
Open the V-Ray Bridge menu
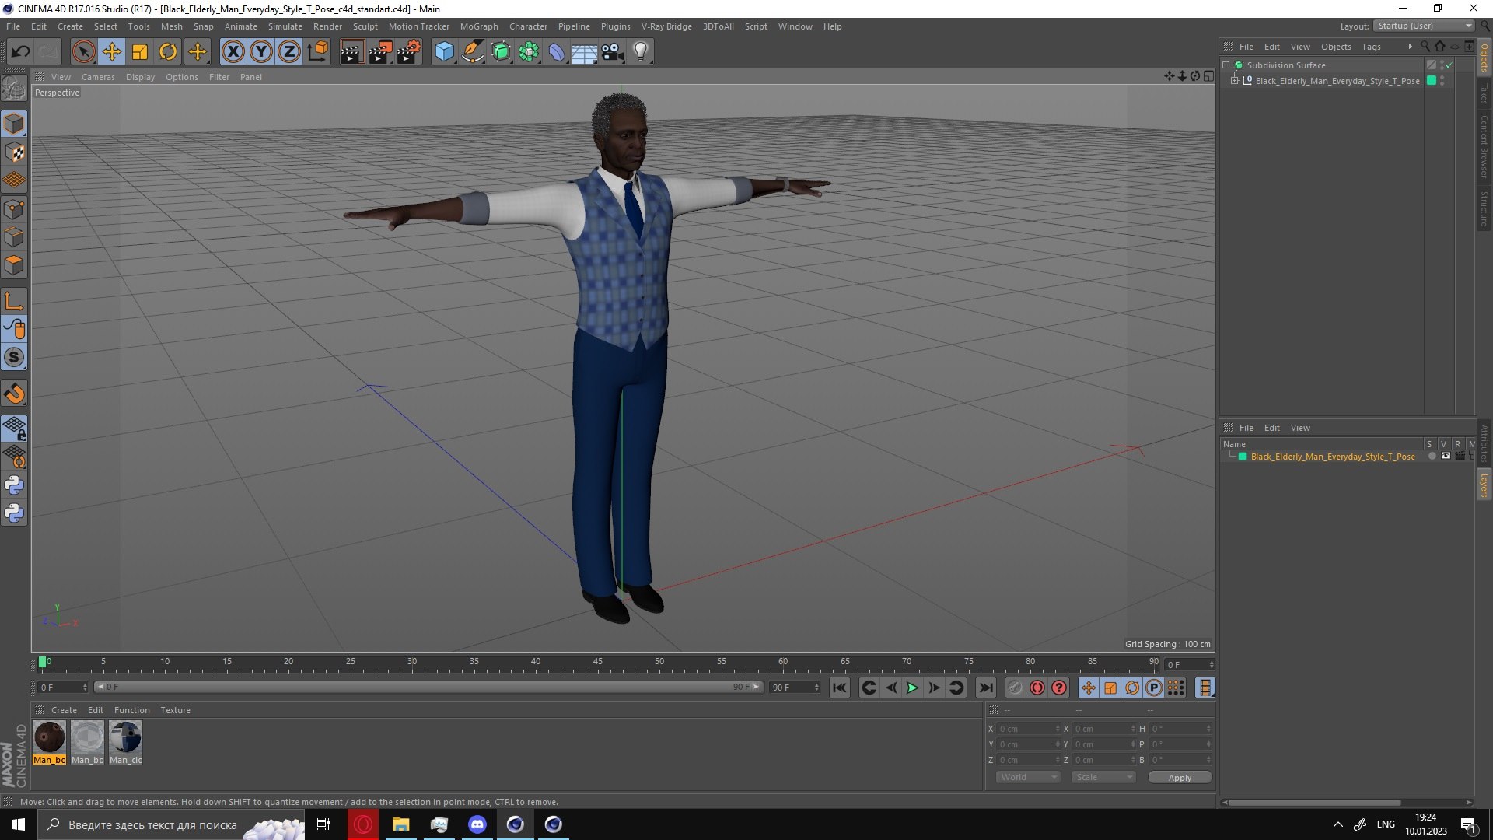click(x=666, y=26)
